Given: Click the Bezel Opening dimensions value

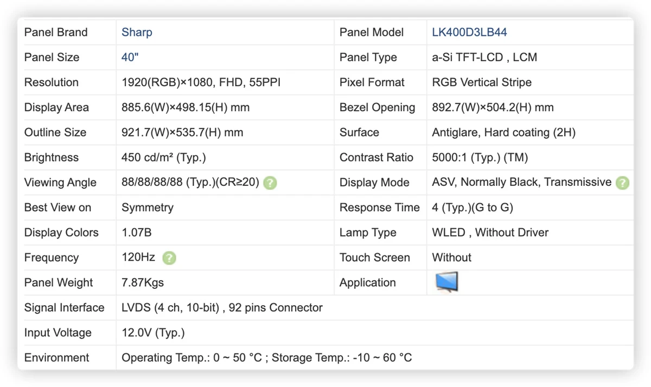Looking at the screenshot, I should click(493, 107).
